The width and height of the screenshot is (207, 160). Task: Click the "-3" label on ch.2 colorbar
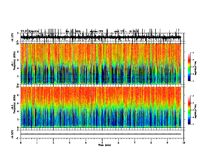[x=193, y=96]
